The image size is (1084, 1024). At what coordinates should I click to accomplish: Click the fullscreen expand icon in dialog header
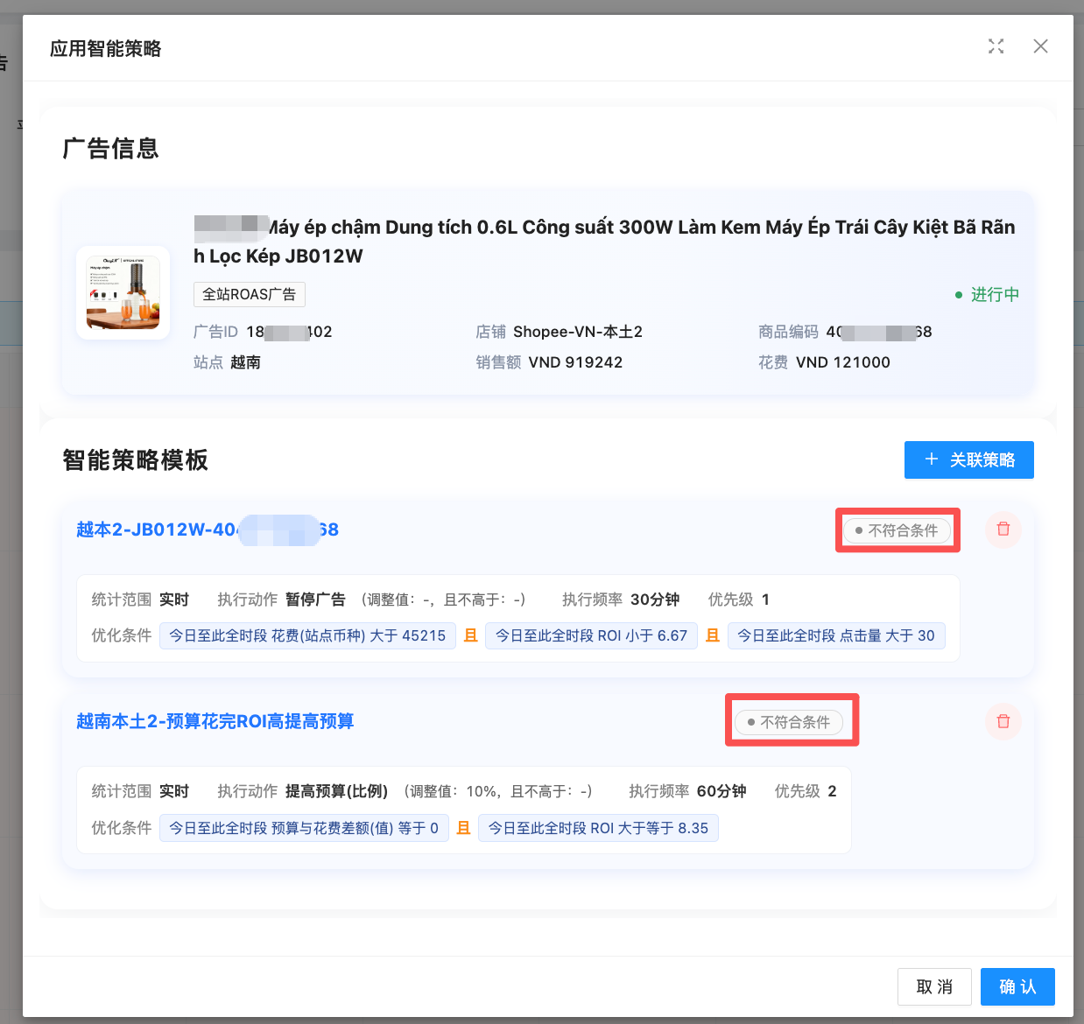coord(996,46)
